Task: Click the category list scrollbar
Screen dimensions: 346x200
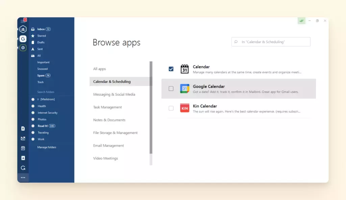Action: (151, 108)
